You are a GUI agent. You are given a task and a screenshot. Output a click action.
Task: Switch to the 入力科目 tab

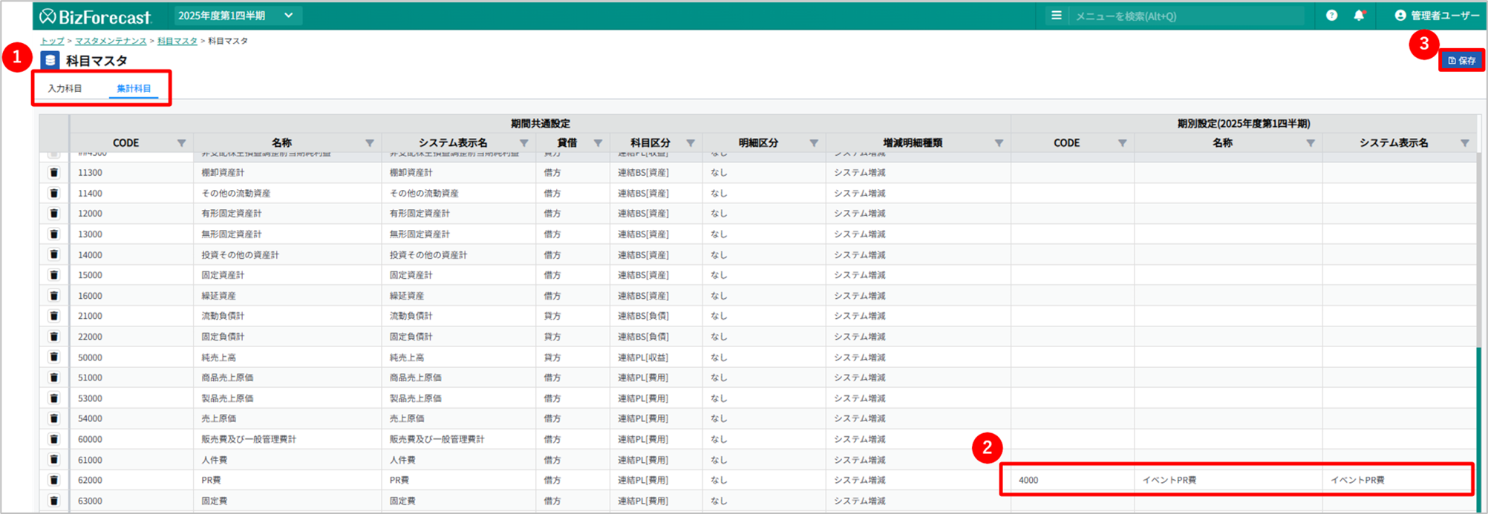point(65,89)
